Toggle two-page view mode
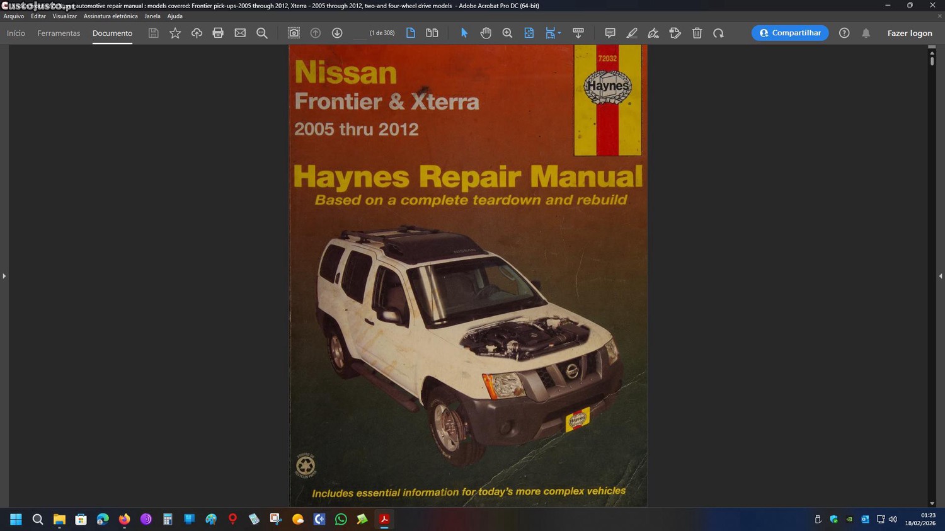 pyautogui.click(x=432, y=33)
